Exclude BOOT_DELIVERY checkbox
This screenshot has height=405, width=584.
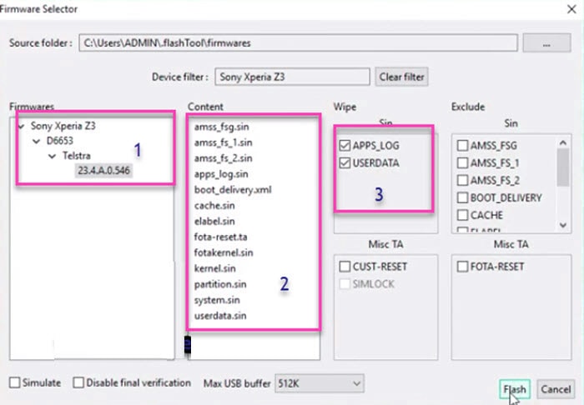[462, 197]
